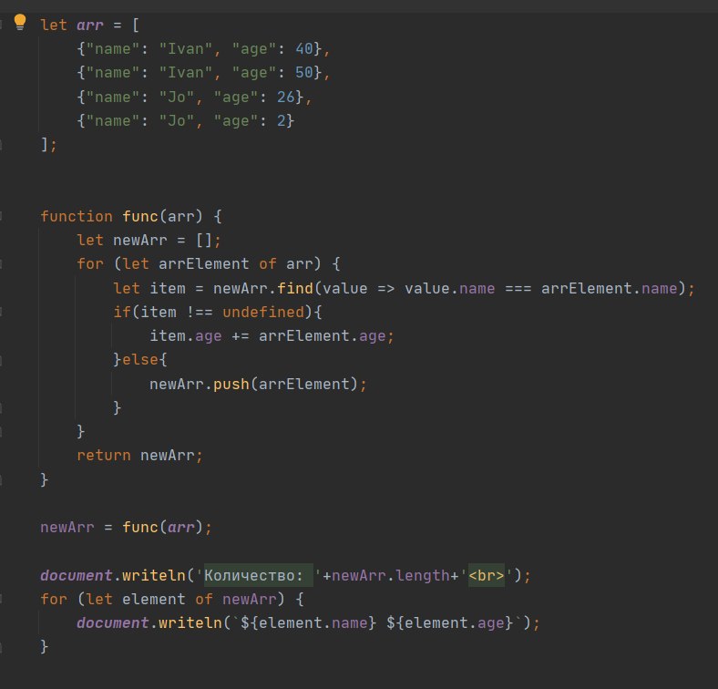Click "Jo" in the row with age 26
The width and height of the screenshot is (718, 689).
tap(177, 97)
